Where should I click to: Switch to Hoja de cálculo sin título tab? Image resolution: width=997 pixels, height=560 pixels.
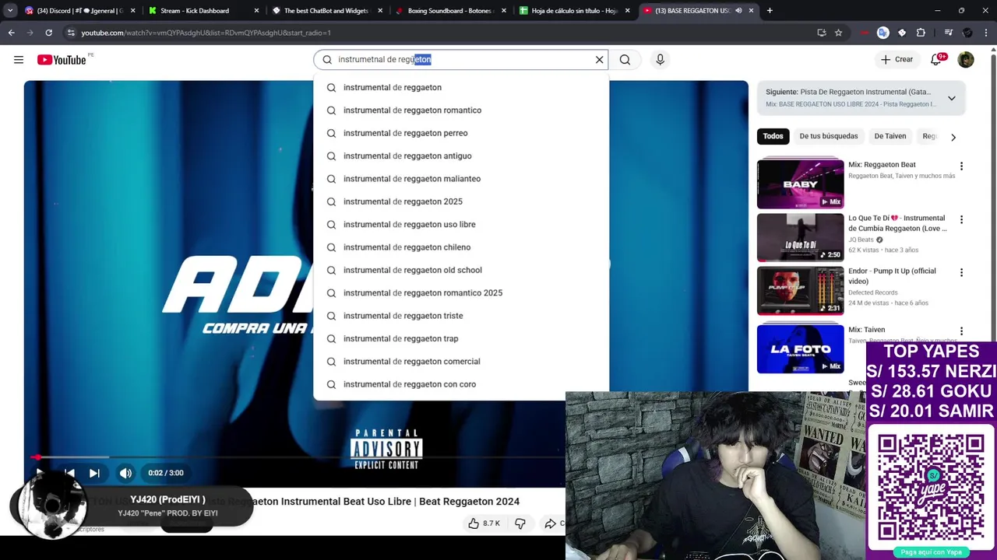coord(575,11)
